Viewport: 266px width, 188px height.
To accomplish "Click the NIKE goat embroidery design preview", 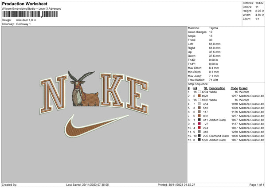I will point(94,104).
